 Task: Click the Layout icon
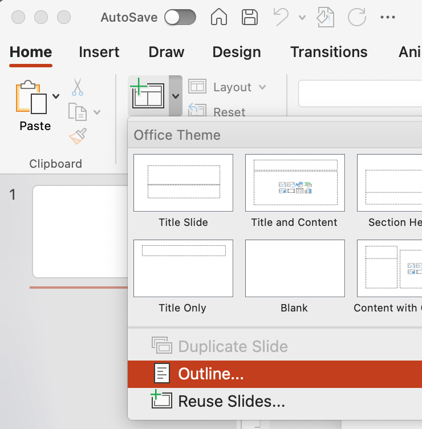197,87
